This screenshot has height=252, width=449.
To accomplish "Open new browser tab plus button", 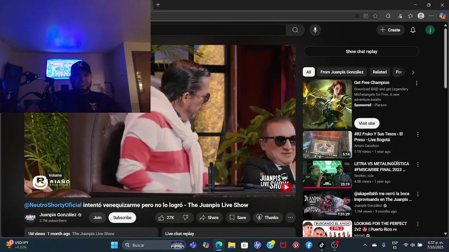I will click(x=158, y=5).
